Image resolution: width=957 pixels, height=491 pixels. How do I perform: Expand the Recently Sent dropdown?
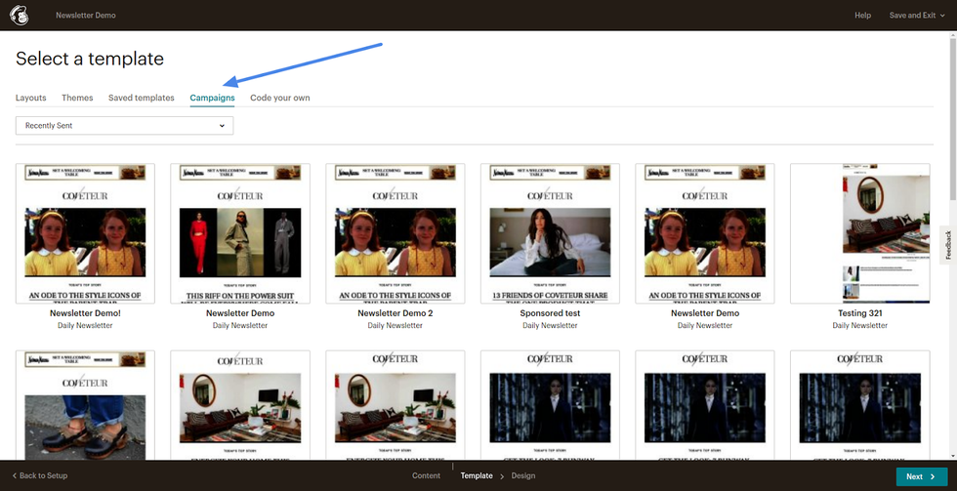coord(124,125)
